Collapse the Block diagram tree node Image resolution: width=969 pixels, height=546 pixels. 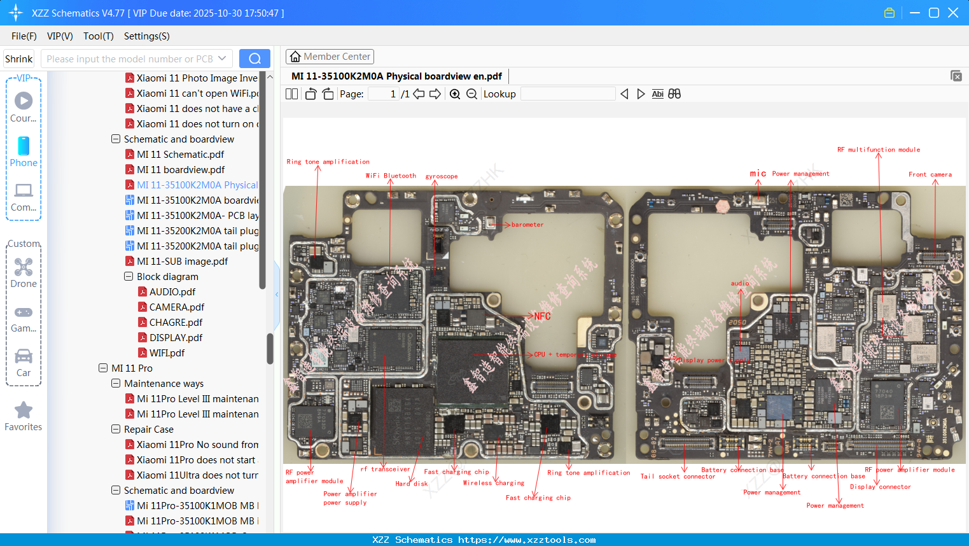point(129,276)
